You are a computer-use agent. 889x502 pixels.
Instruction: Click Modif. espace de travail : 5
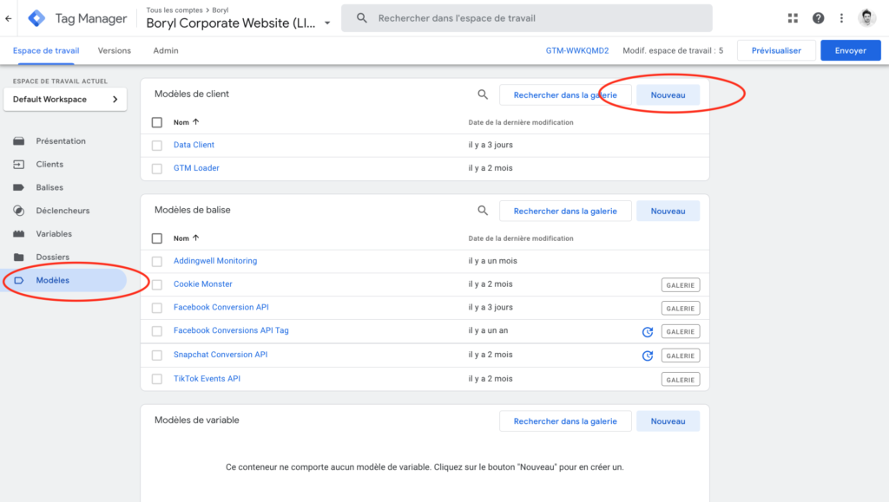point(673,50)
